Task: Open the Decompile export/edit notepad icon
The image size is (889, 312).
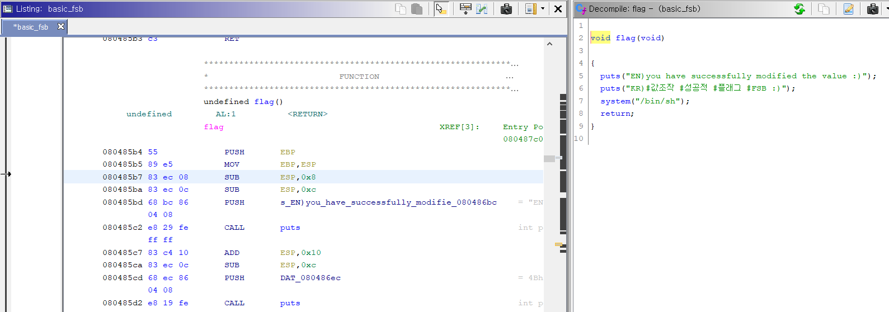Action: (x=849, y=9)
